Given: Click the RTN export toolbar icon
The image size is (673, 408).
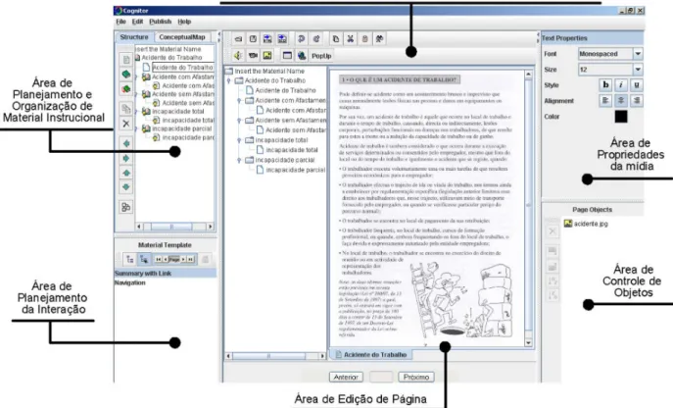Looking at the screenshot, I should click(x=267, y=39).
